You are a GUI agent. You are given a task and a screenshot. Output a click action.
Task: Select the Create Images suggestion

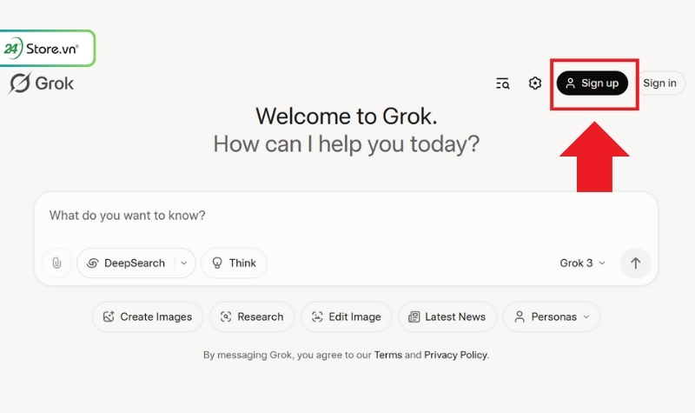(x=148, y=316)
